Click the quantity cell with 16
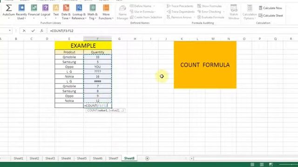298x167 pixels. (x=97, y=77)
